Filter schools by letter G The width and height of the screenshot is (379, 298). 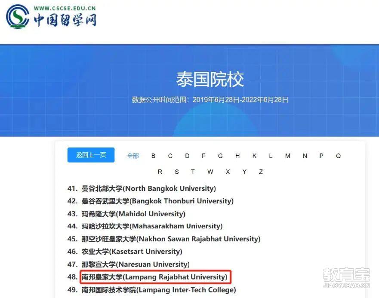coord(220,156)
